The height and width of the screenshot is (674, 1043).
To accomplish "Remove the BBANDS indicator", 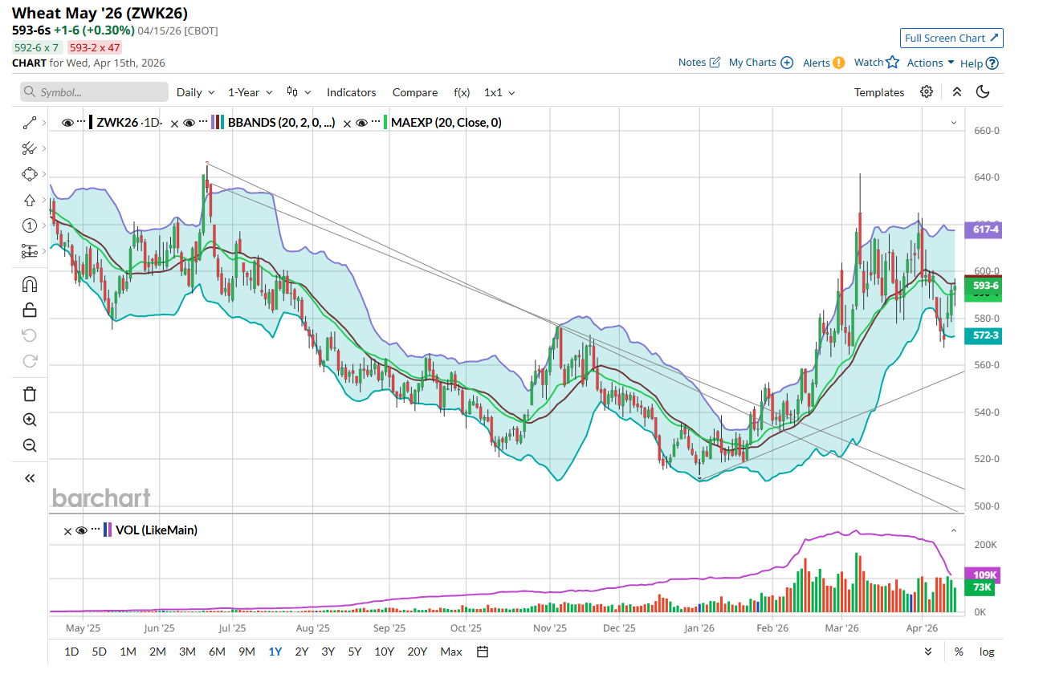I will click(x=176, y=123).
